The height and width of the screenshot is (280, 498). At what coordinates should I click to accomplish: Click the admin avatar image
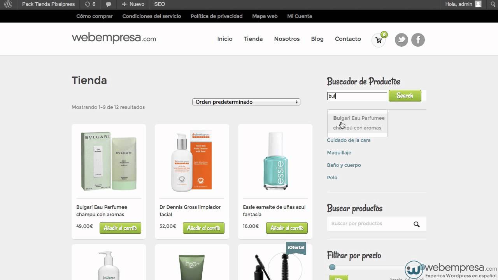coord(478,4)
